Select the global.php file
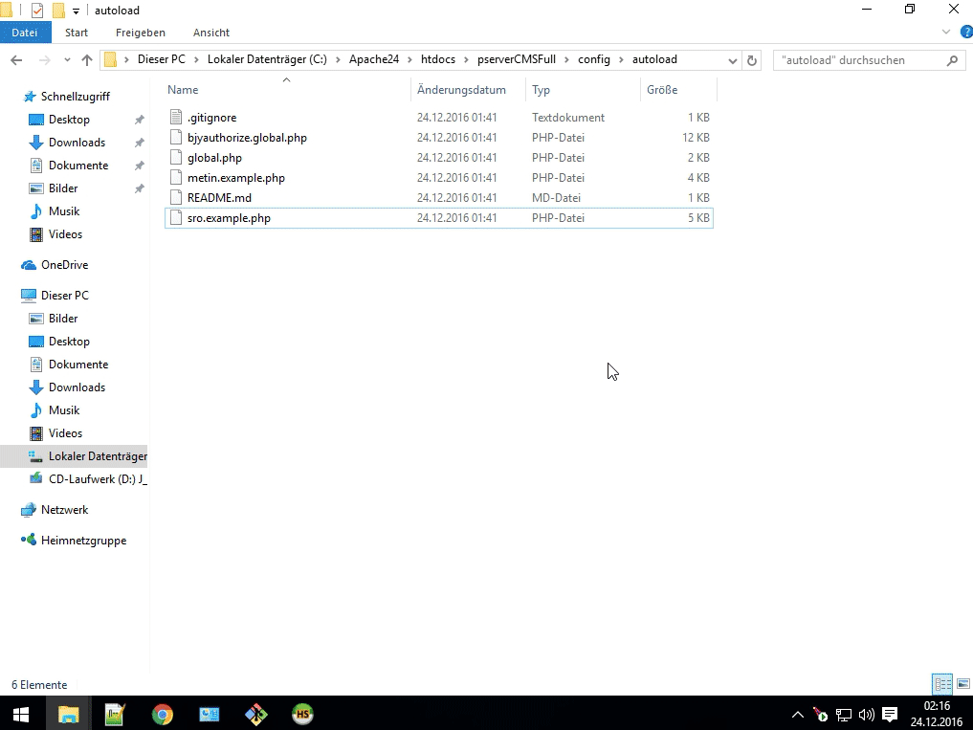The width and height of the screenshot is (973, 730). pos(214,158)
